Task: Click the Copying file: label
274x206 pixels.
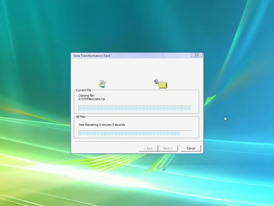Action: (x=86, y=95)
